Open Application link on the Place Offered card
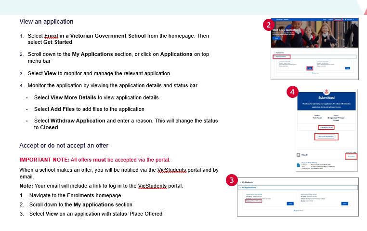Viewport: 367px width, 231px height. pyautogui.click(x=254, y=194)
